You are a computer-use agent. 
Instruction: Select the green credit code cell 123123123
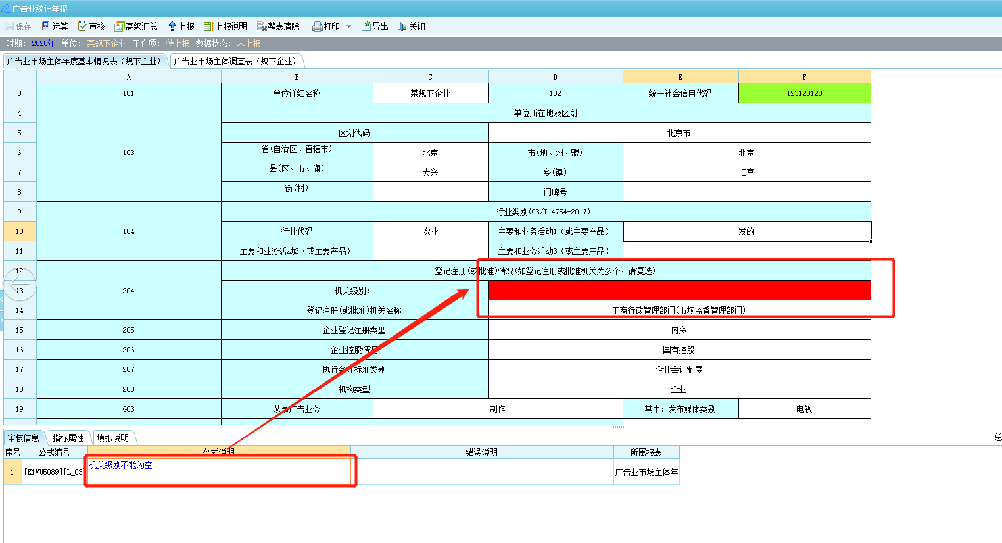pyautogui.click(x=804, y=93)
